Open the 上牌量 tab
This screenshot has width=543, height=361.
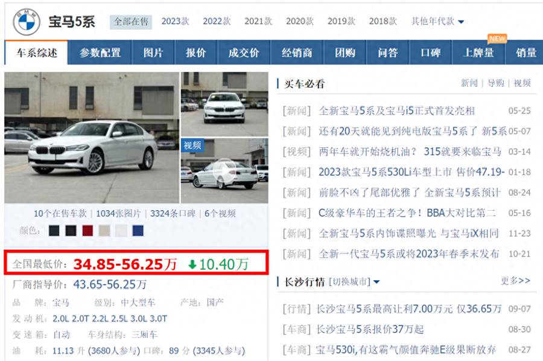(478, 53)
